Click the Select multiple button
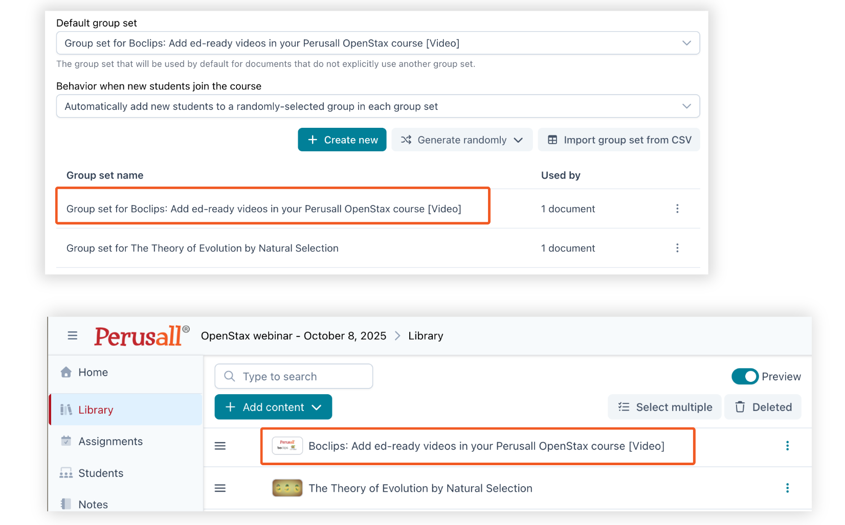The height and width of the screenshot is (525, 845). tap(664, 407)
